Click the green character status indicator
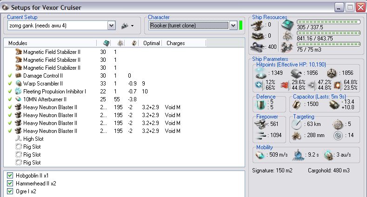The height and width of the screenshot is (197, 367). (240, 26)
